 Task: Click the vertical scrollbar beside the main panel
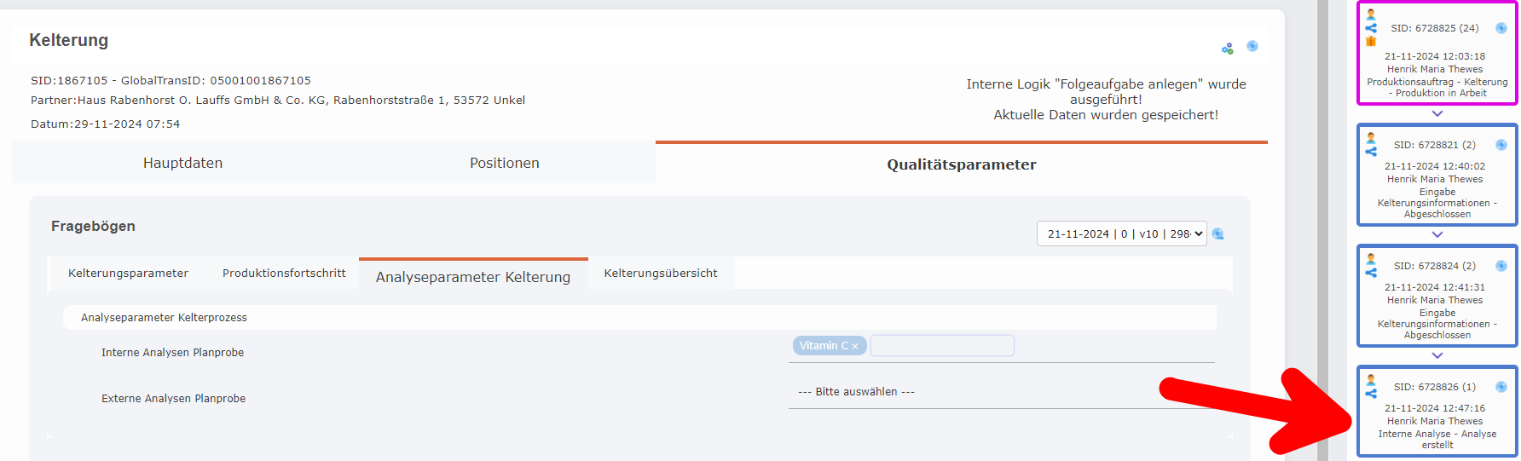click(x=1322, y=230)
